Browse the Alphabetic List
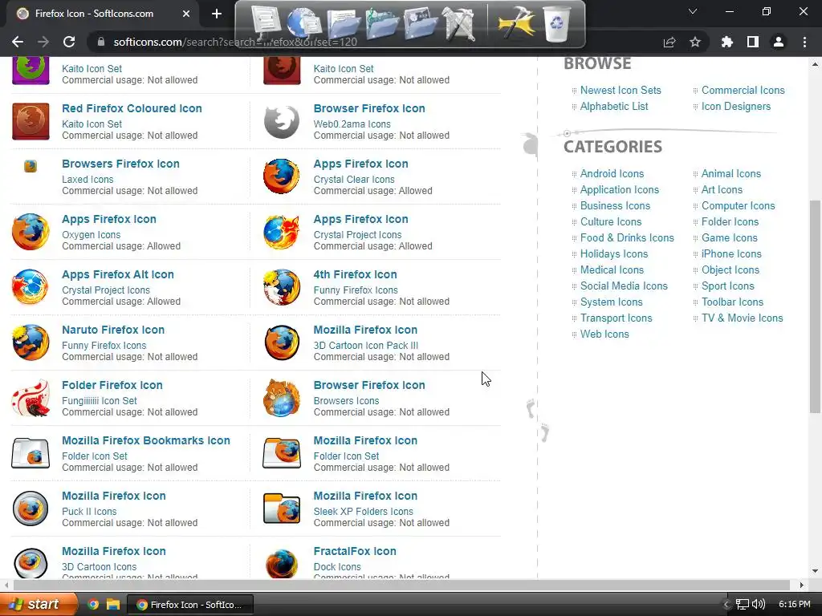 point(614,107)
